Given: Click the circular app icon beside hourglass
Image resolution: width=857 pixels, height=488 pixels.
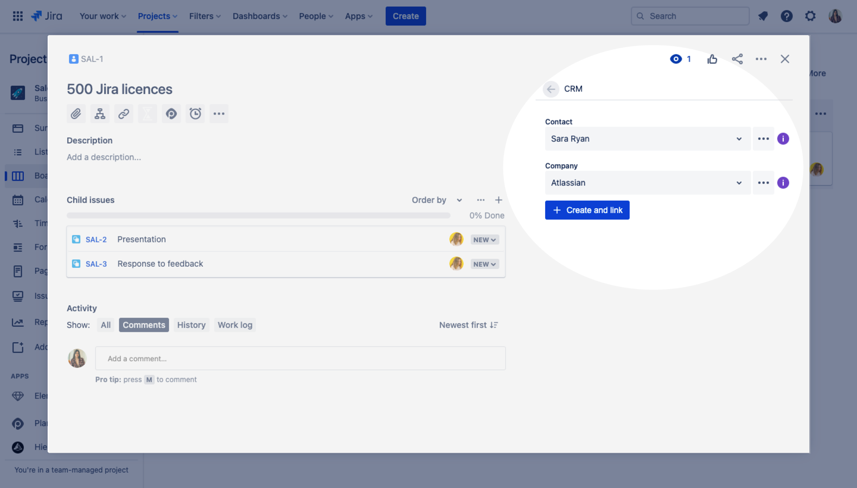Looking at the screenshot, I should [x=171, y=113].
